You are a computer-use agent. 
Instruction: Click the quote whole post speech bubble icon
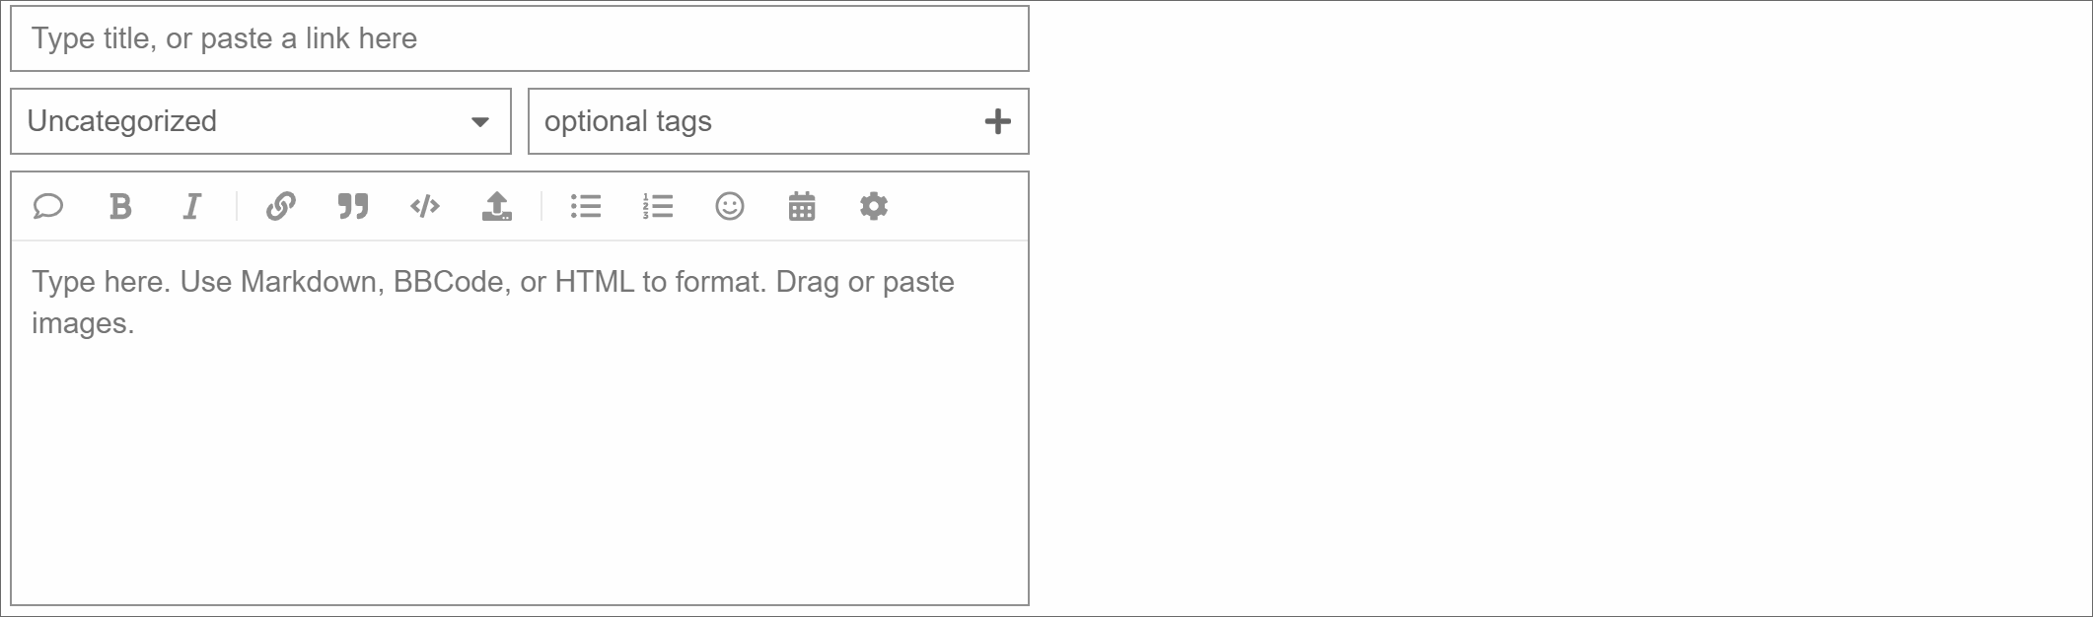coord(47,206)
